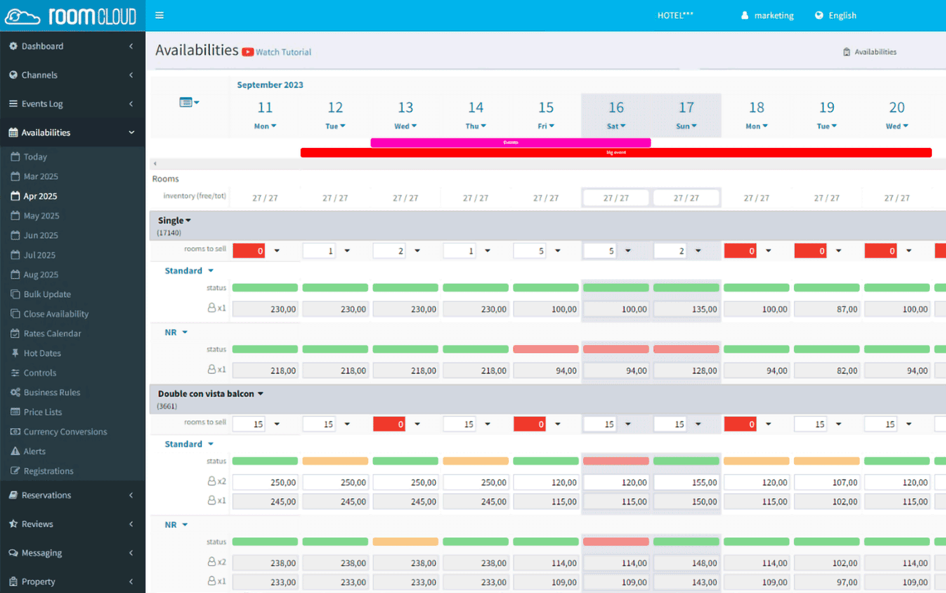Click the calendar view icon beside dates
Screen dimensions: 946x593
[x=186, y=102]
